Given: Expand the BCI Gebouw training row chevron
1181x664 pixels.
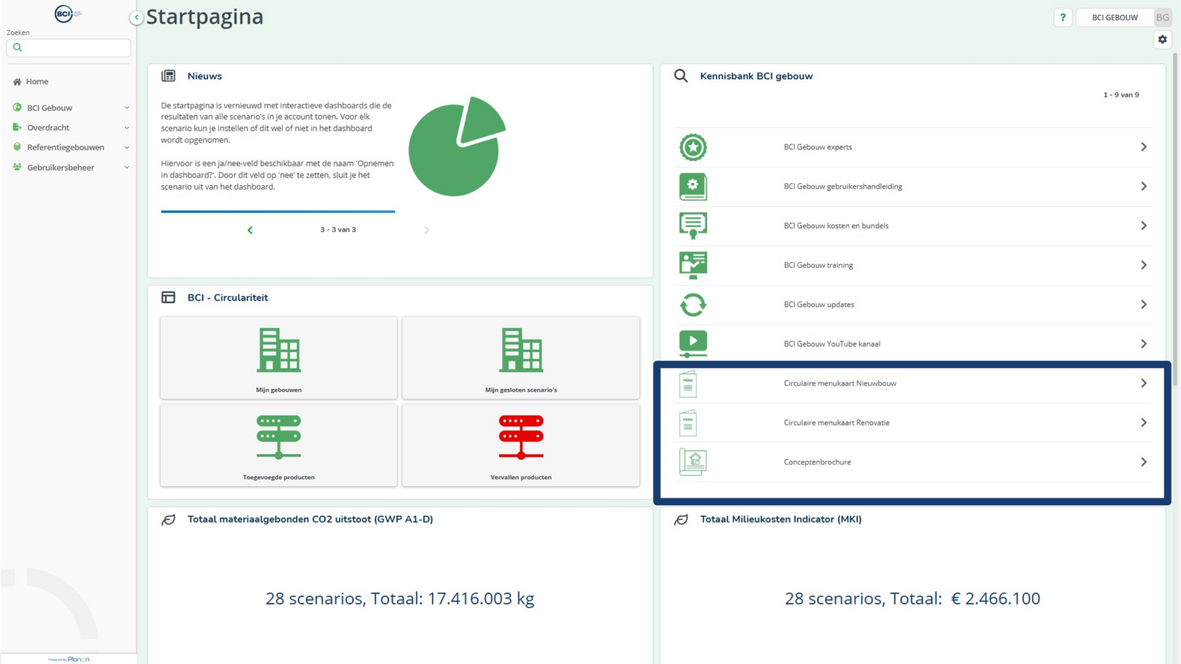Looking at the screenshot, I should coord(1143,265).
